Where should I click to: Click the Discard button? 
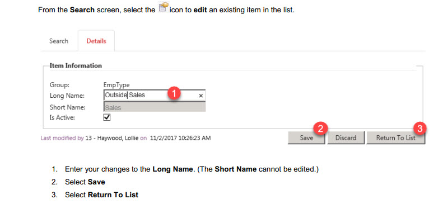pos(346,138)
